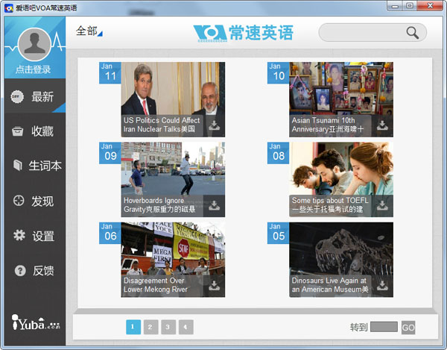Download the Iran Nuclear Talks article
Image resolution: width=447 pixels, height=350 pixels.
215,125
